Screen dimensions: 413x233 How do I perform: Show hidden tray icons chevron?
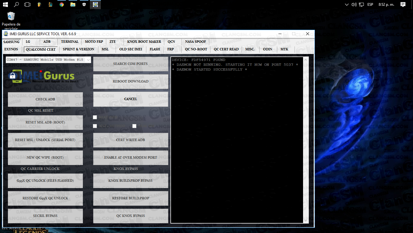(x=347, y=5)
